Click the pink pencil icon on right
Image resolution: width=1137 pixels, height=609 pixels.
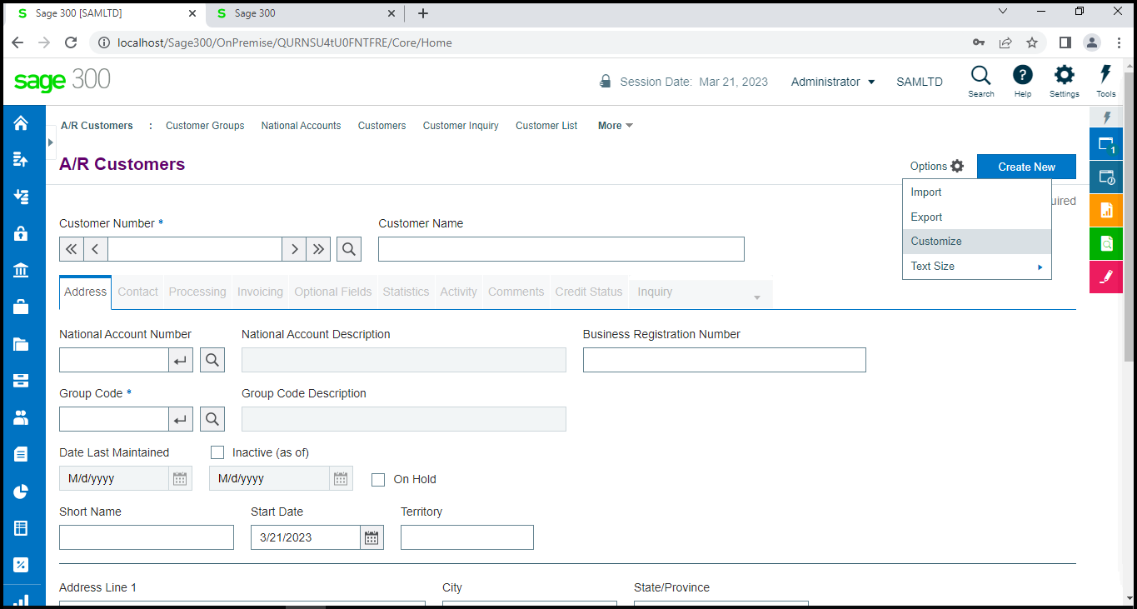coord(1106,277)
